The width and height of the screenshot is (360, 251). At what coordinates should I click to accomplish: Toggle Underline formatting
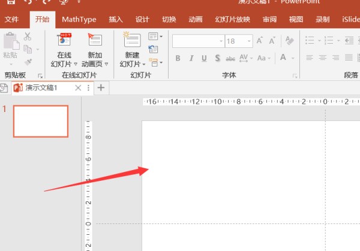pos(204,58)
